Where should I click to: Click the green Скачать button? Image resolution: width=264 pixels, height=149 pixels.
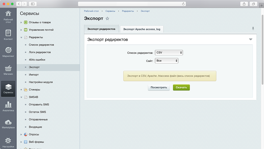coord(181,87)
